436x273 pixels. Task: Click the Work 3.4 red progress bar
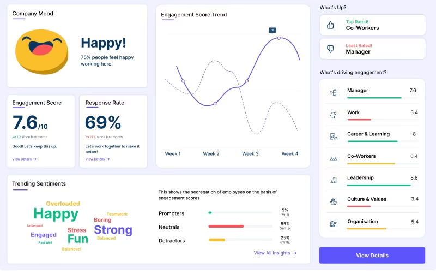click(x=359, y=120)
